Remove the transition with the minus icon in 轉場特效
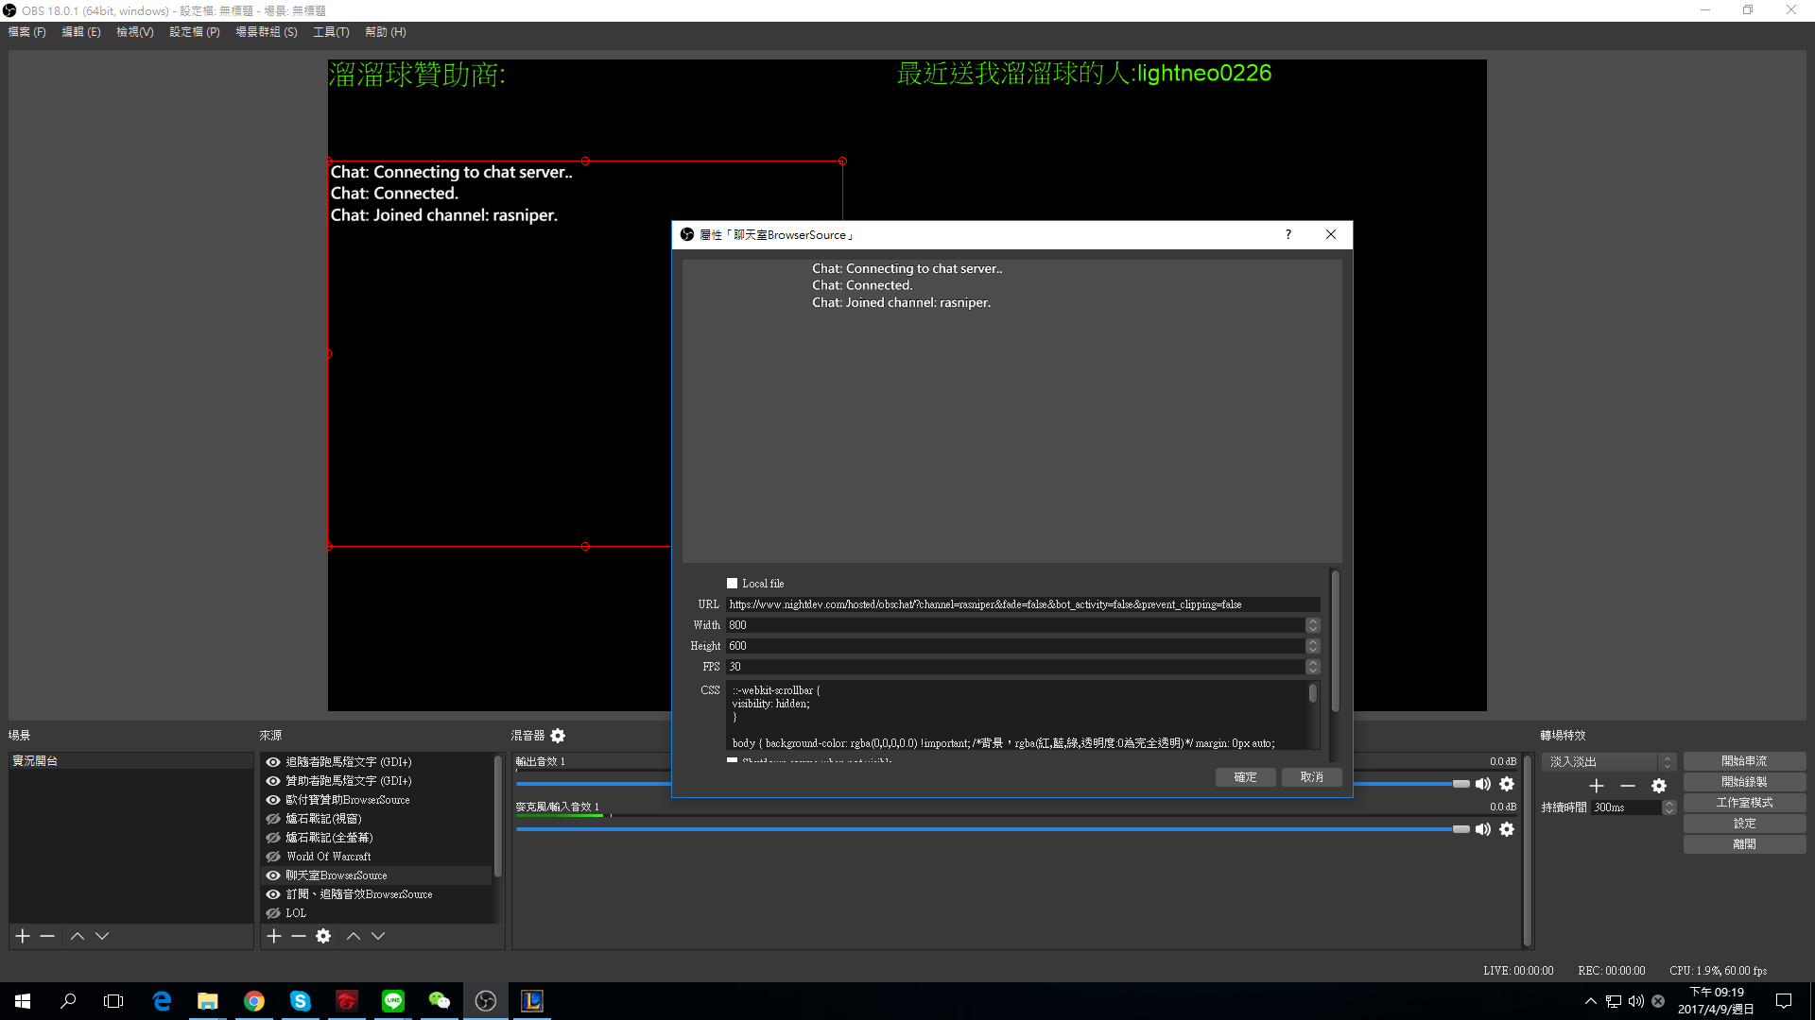The image size is (1815, 1020). pyautogui.click(x=1628, y=786)
